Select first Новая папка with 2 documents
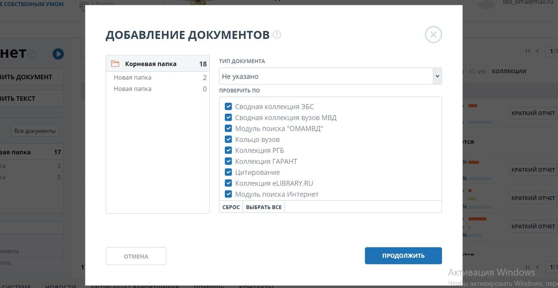This screenshot has height=288, width=558. 158,77
